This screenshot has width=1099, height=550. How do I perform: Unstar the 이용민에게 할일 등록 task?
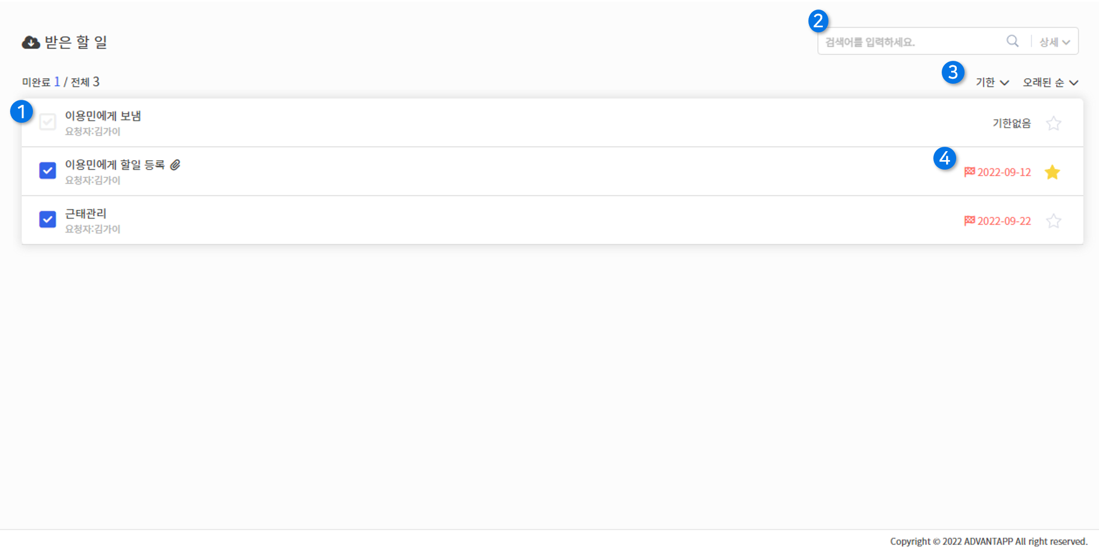[x=1053, y=172]
